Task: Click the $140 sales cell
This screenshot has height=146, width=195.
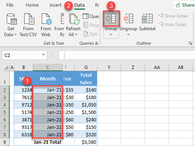Action: (x=86, y=90)
